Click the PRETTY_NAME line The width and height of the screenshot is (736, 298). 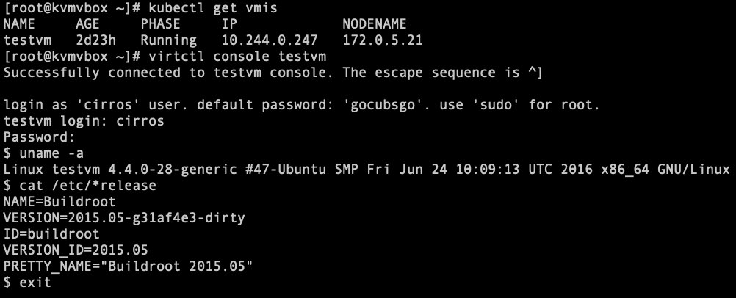128,266
